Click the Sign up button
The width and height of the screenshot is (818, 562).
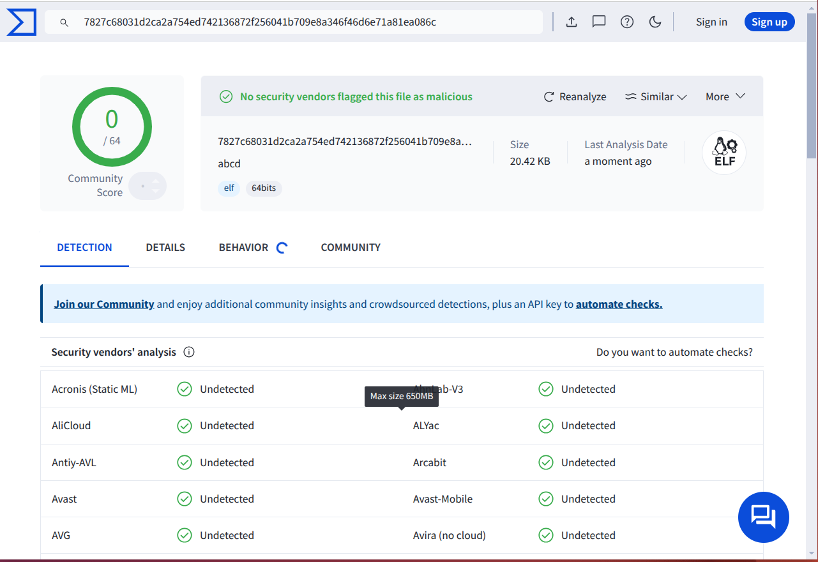(x=769, y=22)
